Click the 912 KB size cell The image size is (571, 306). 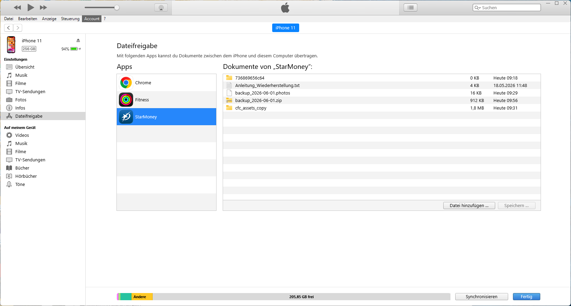[477, 100]
